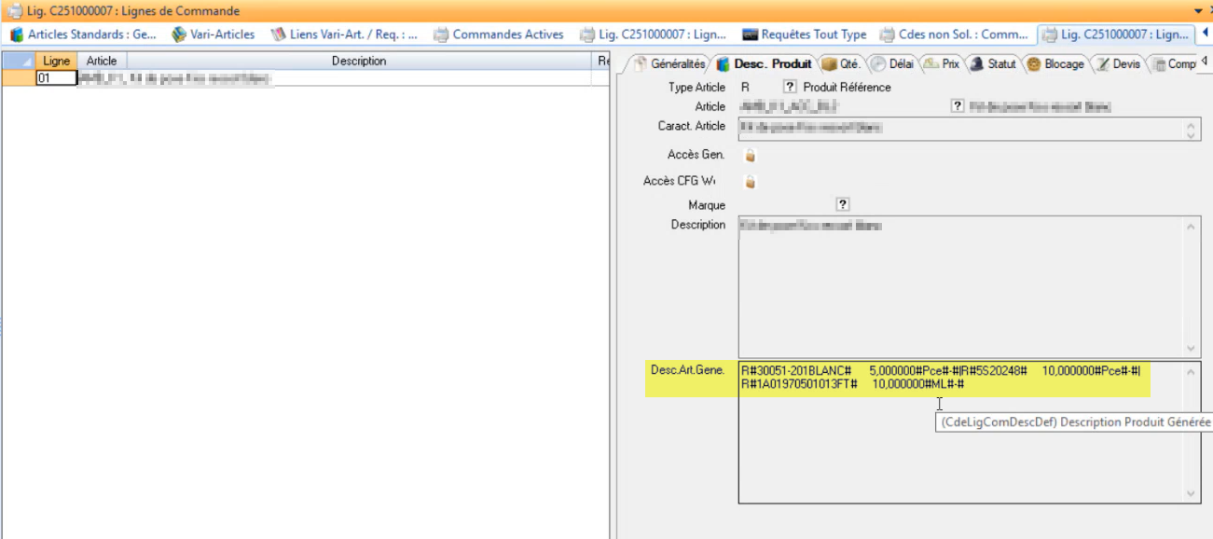The height and width of the screenshot is (539, 1213).
Task: Open the Marque lookup question mark
Action: (842, 204)
